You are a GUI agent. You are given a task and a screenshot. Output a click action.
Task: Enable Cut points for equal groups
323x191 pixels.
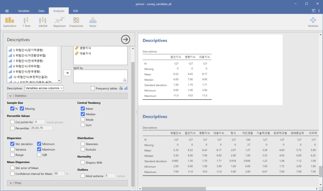[x=12, y=122]
